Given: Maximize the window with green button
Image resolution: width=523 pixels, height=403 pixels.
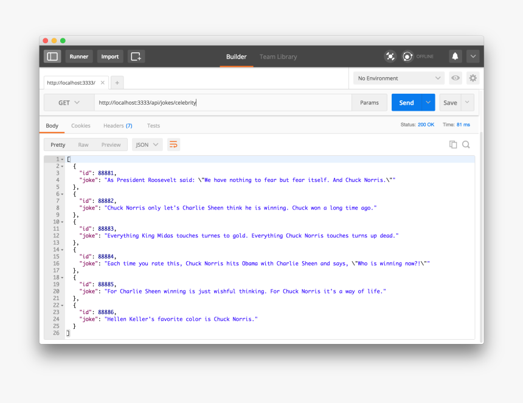Looking at the screenshot, I should 63,41.
